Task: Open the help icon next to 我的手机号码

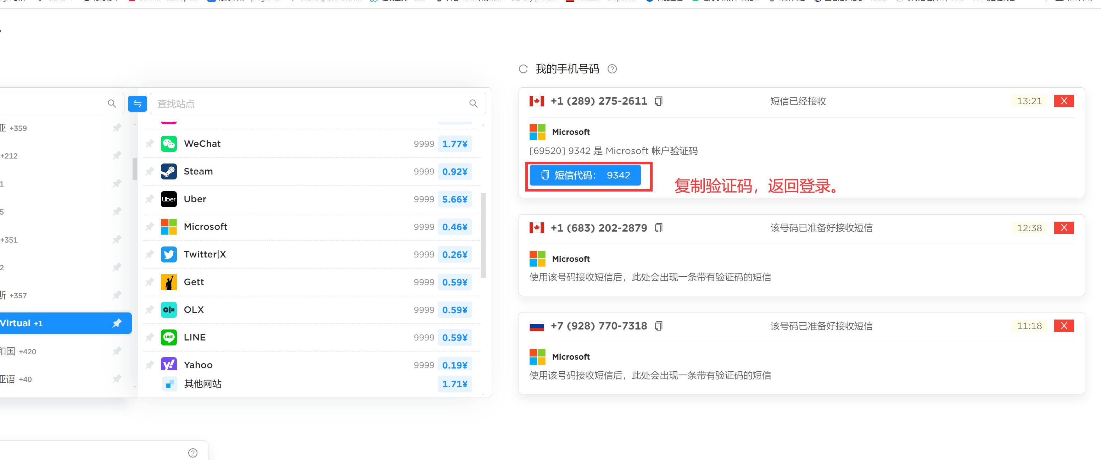Action: click(x=612, y=69)
